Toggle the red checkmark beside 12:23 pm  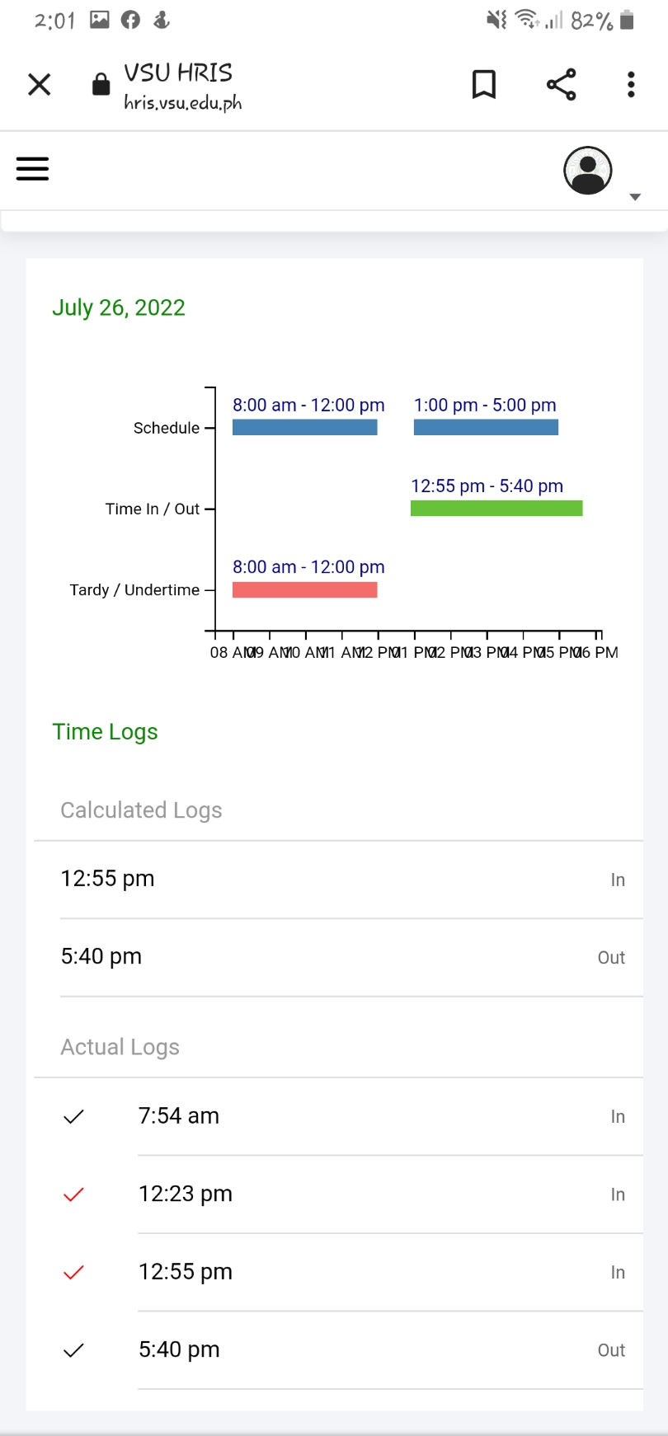[74, 1194]
